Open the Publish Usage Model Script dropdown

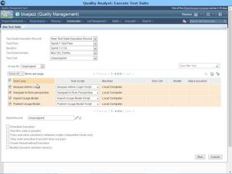[78, 104]
